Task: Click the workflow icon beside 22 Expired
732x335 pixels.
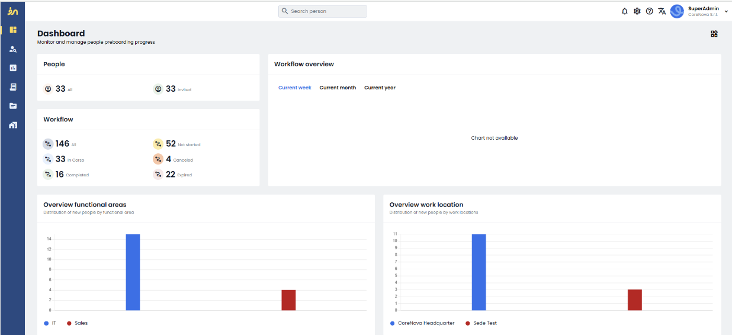Action: pyautogui.click(x=158, y=175)
